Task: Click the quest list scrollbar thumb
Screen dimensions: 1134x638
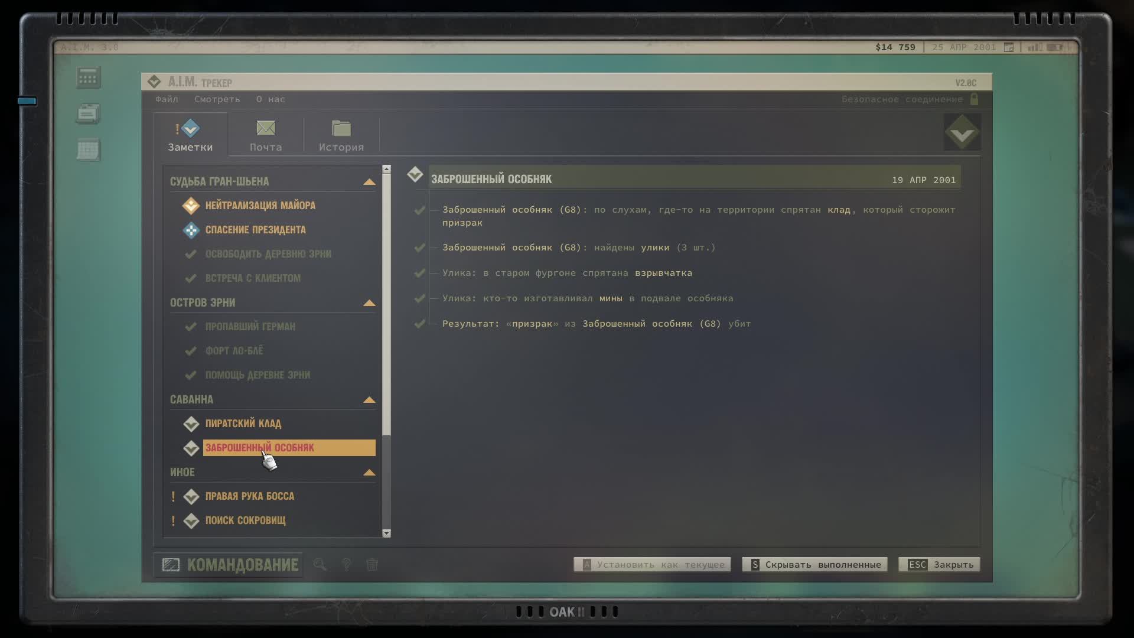Action: point(386,304)
